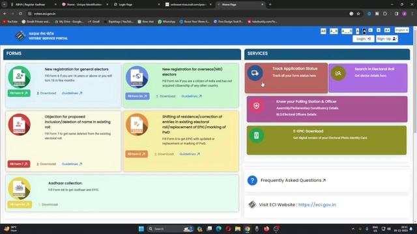The height and width of the screenshot is (234, 417).
Task: Click the ECI logo beside Visit ECI Website
Action: tap(252, 205)
